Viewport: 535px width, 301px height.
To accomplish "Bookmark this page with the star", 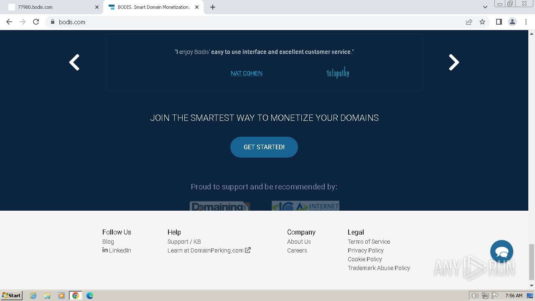I will (482, 22).
